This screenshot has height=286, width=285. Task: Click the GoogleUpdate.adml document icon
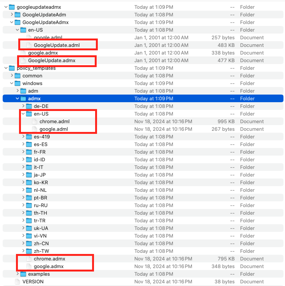(x=29, y=45)
